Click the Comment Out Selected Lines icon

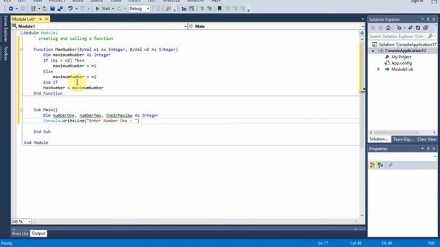184,9
